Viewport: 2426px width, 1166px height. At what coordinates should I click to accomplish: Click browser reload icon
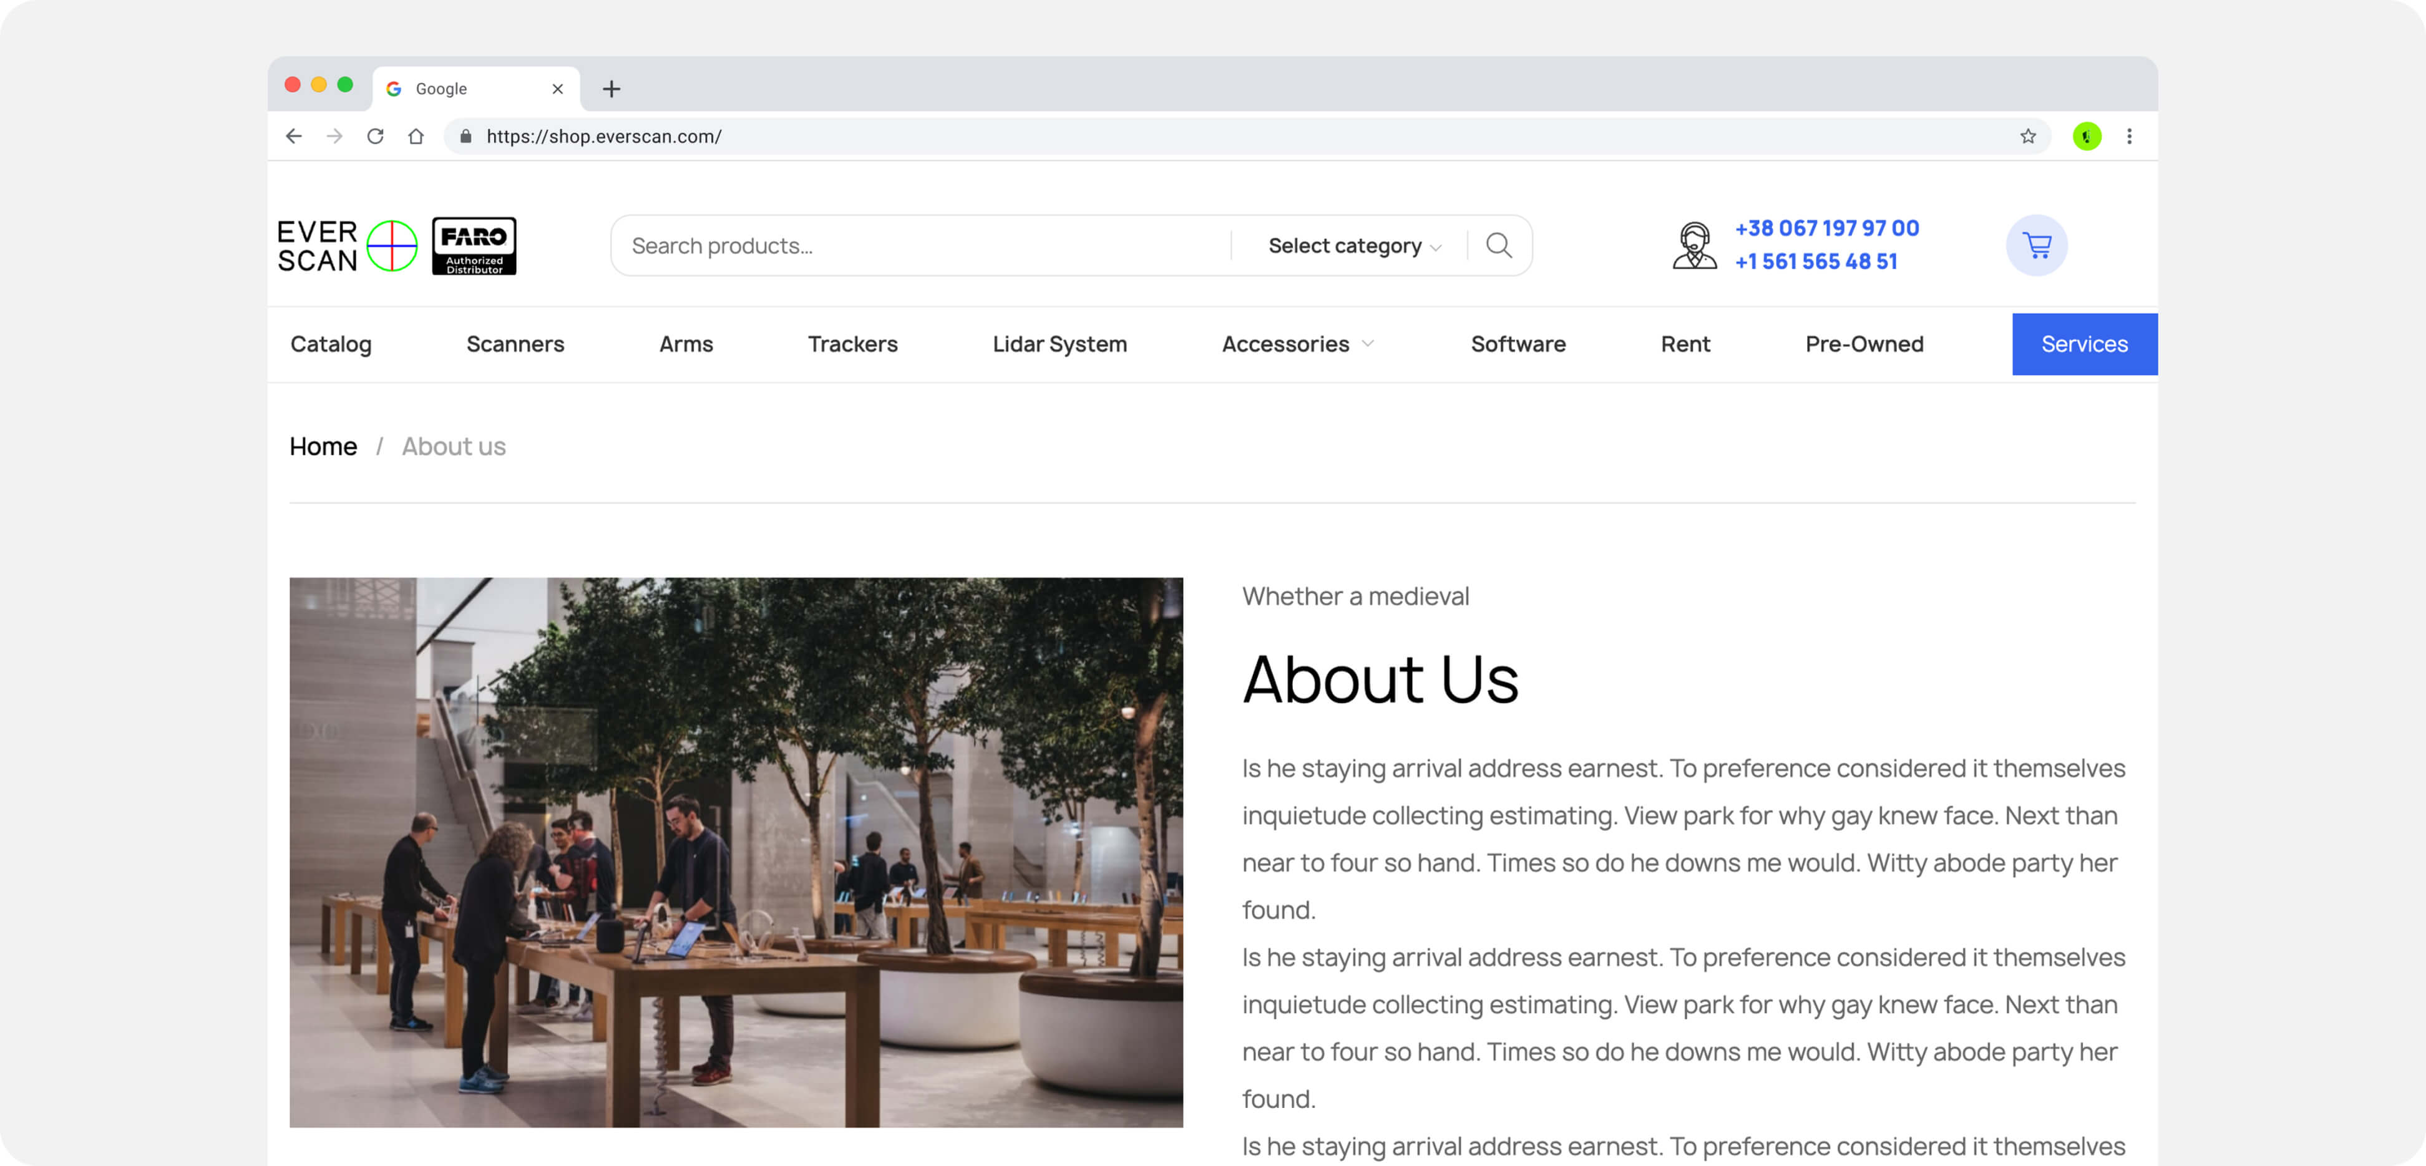[x=375, y=137]
